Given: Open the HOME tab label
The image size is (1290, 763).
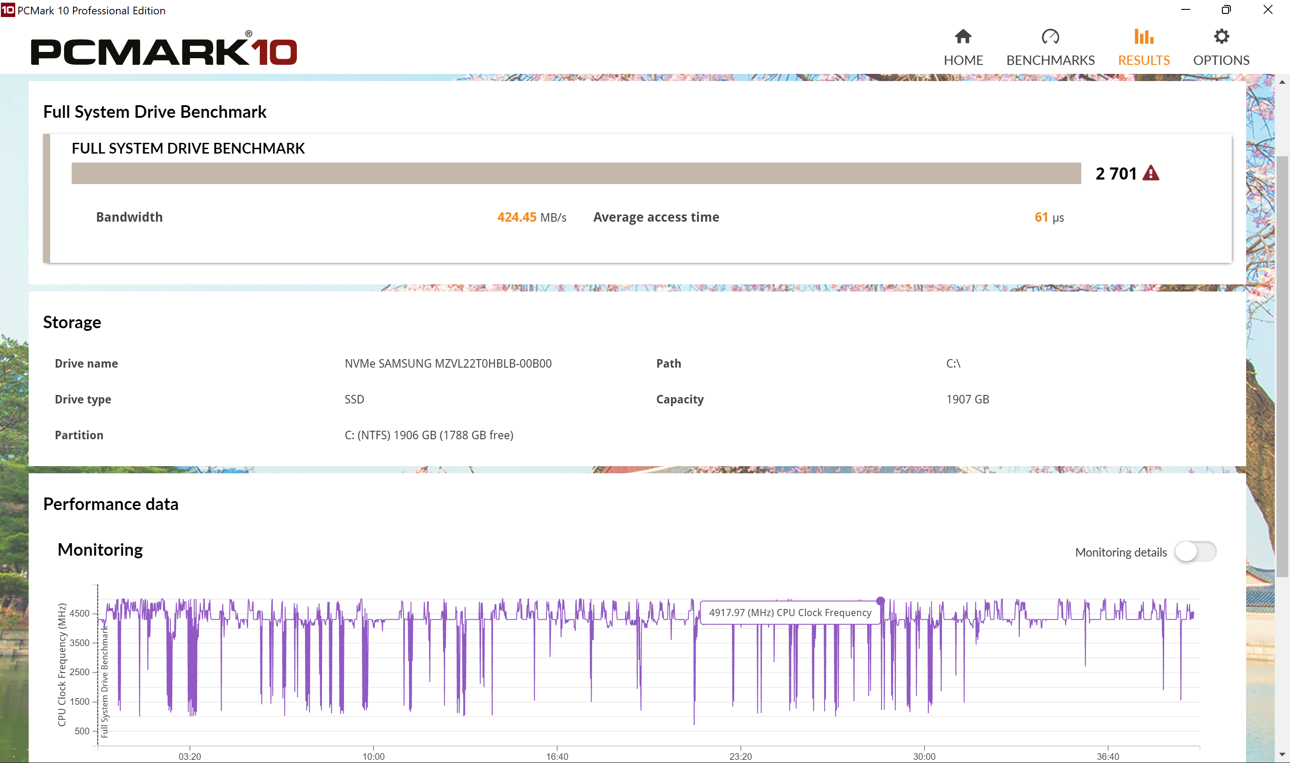Looking at the screenshot, I should pyautogui.click(x=963, y=60).
